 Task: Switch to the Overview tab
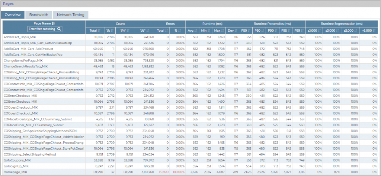click(13, 15)
